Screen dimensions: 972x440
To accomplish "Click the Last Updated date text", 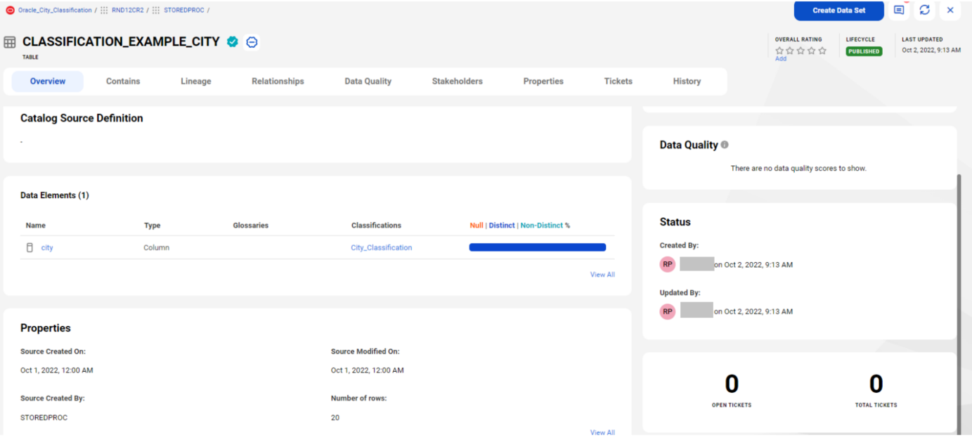I will pos(931,50).
